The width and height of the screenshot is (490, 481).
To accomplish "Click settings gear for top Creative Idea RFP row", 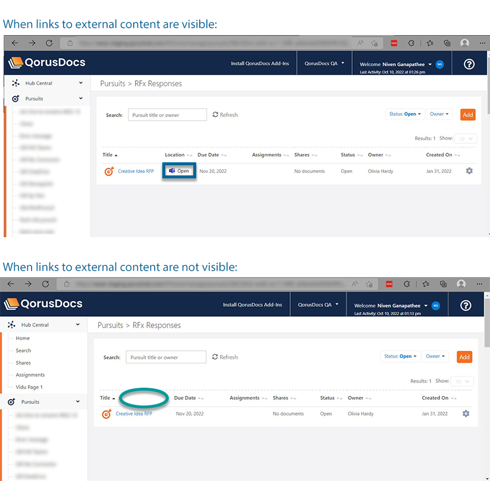I will point(469,171).
